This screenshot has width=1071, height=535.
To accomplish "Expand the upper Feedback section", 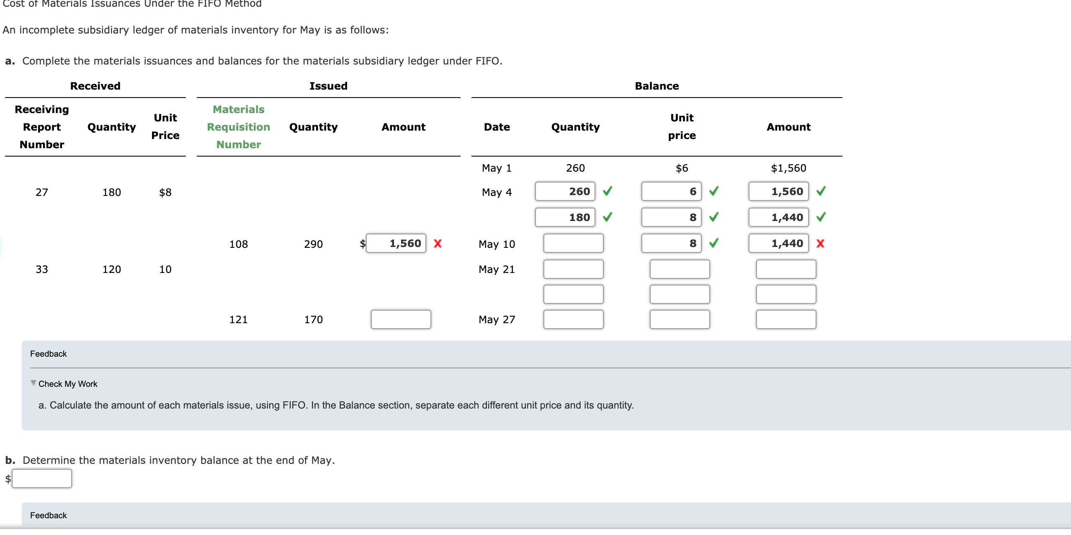I will [48, 353].
